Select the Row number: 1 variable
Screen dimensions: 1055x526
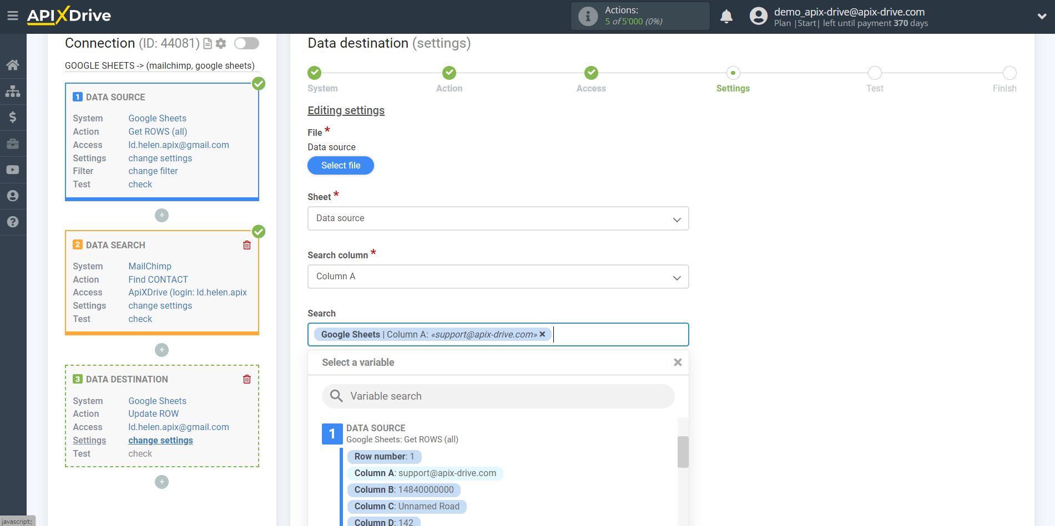385,456
